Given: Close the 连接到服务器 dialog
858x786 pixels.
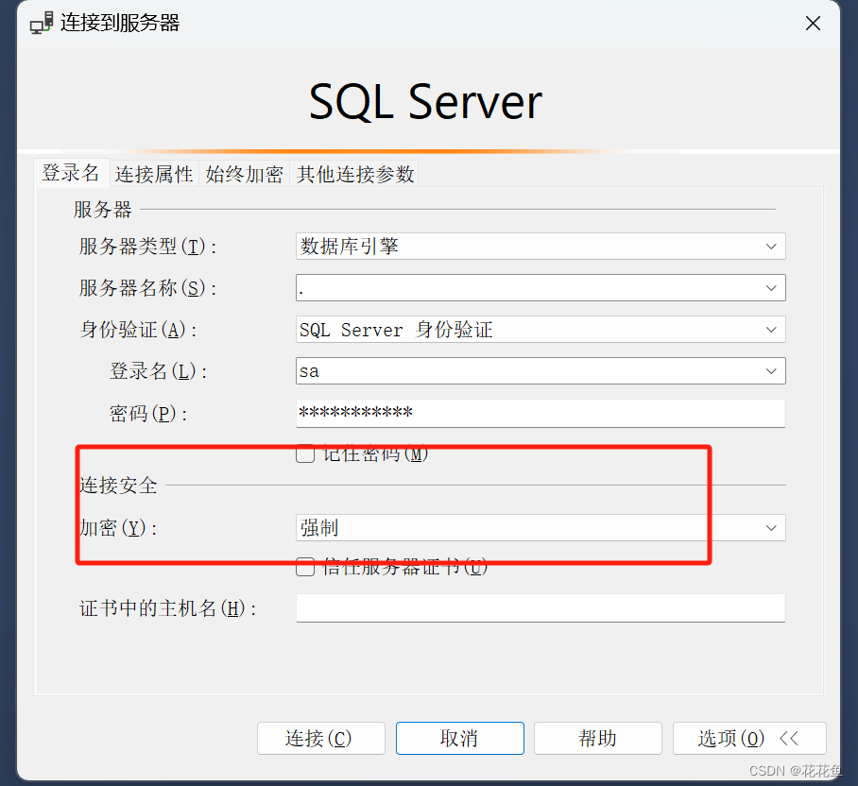Looking at the screenshot, I should pyautogui.click(x=814, y=23).
